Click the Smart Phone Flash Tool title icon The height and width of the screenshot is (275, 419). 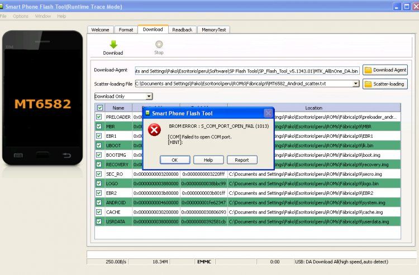coord(1,6)
